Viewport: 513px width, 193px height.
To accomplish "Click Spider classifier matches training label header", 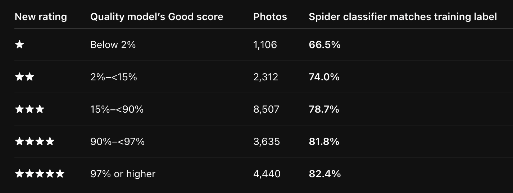I will tap(403, 17).
